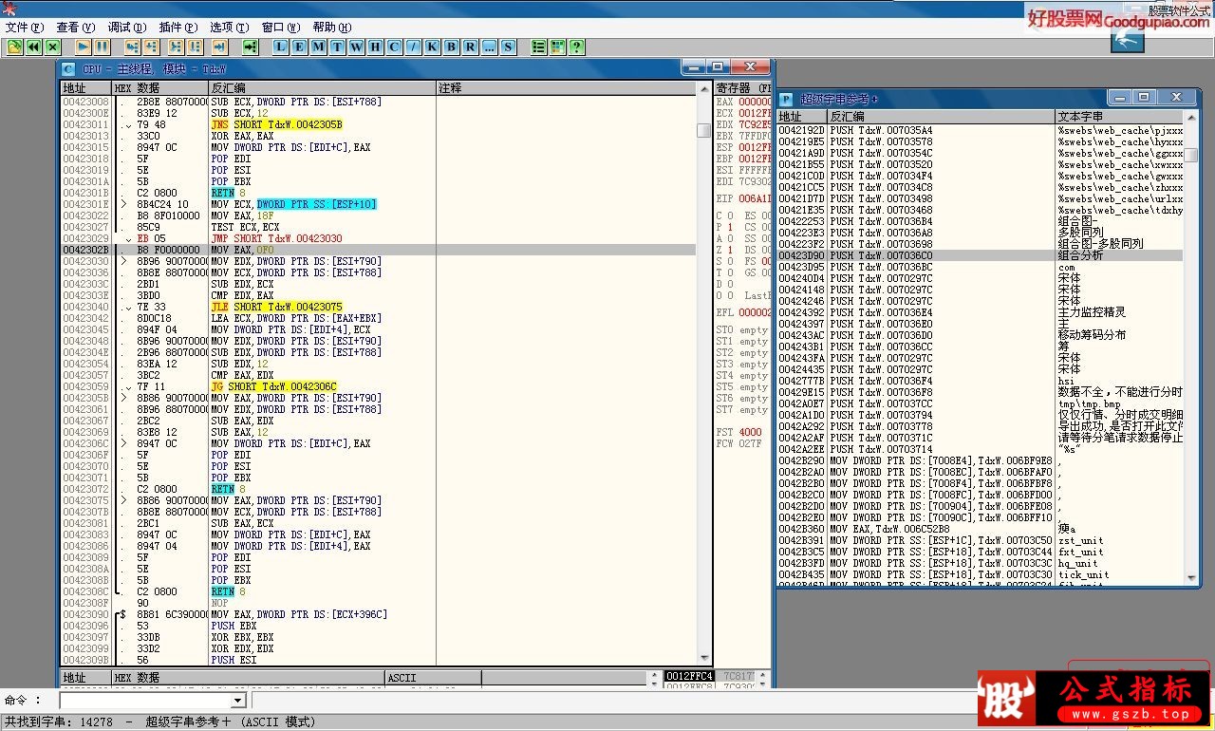Open the Log window with L button
Screen dimensions: 1215x731
click(281, 47)
